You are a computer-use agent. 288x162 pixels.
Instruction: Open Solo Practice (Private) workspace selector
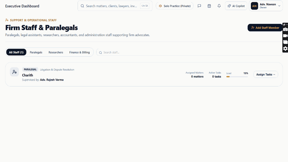(x=174, y=6)
